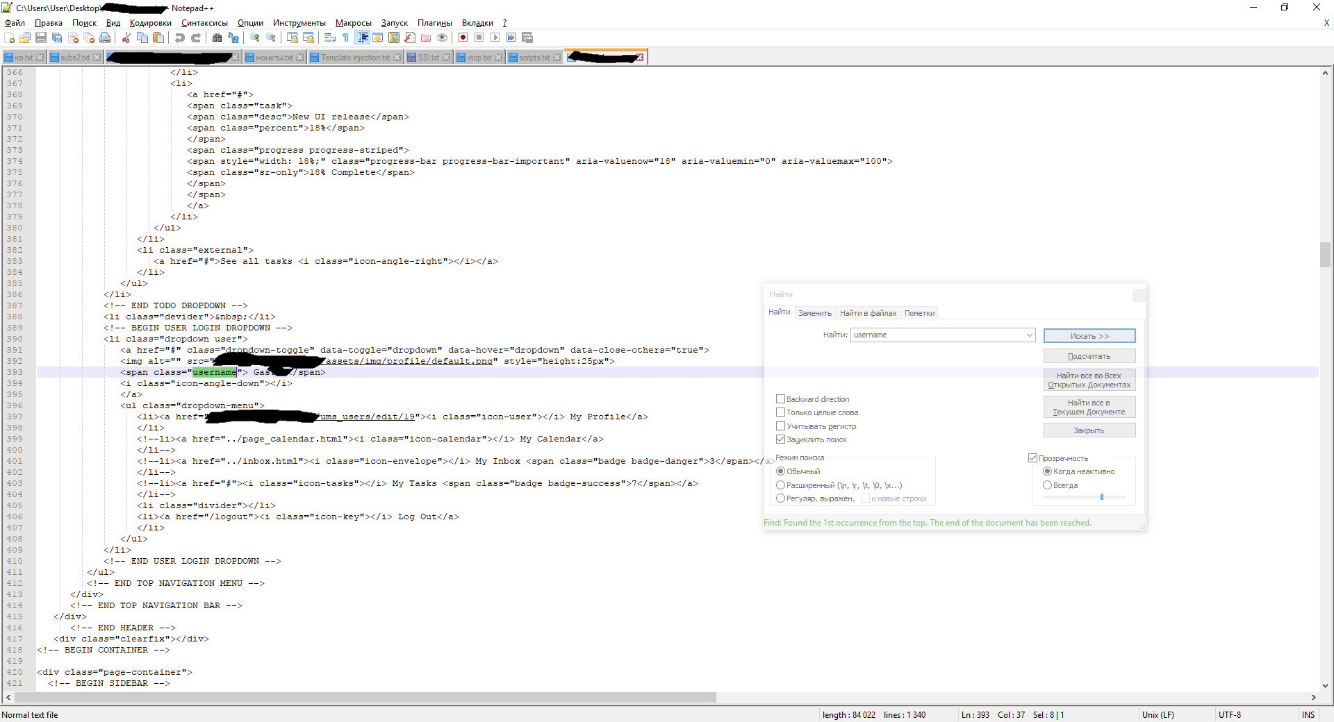Zoom in using the toolbar magnifier
The width and height of the screenshot is (1334, 722).
(255, 37)
